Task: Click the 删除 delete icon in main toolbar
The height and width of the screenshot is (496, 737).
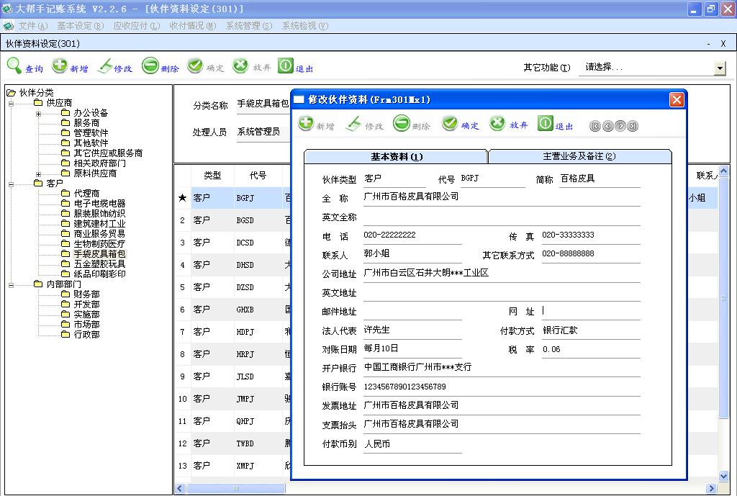Action: click(x=150, y=66)
